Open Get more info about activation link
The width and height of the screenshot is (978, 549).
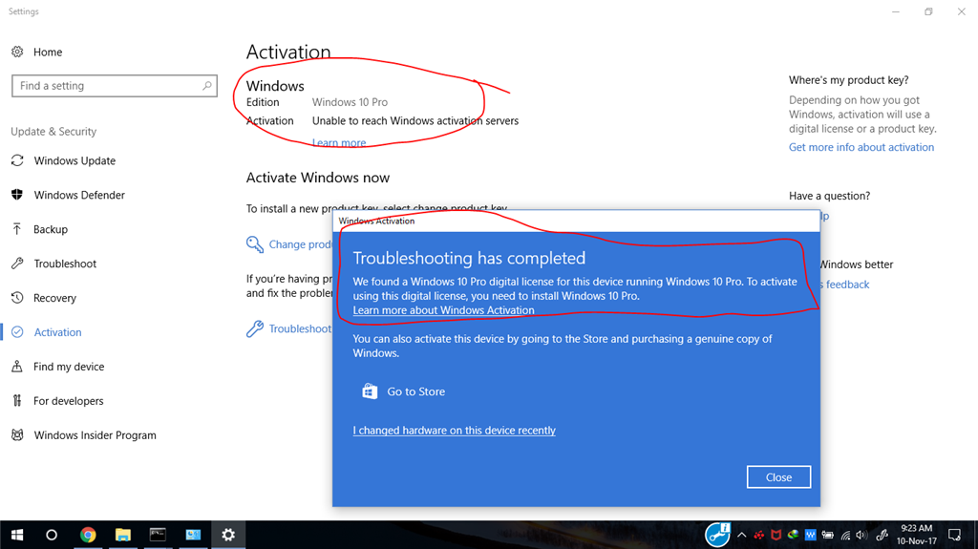861,147
